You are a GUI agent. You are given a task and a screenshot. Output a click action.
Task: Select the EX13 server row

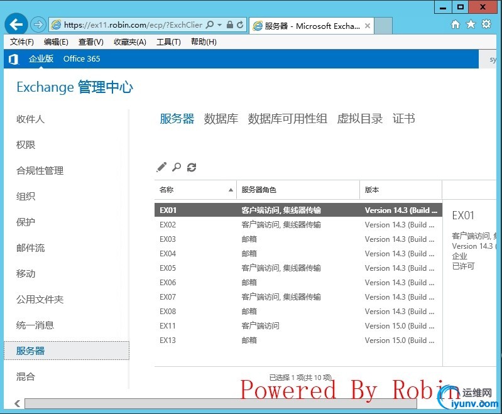pos(298,340)
